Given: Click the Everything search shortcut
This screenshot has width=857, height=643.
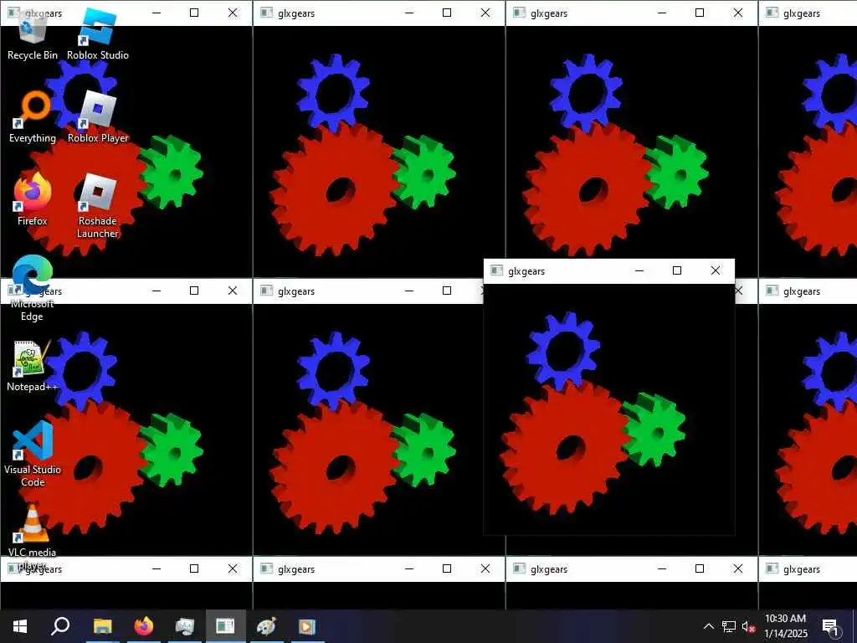Looking at the screenshot, I should click(x=33, y=117).
